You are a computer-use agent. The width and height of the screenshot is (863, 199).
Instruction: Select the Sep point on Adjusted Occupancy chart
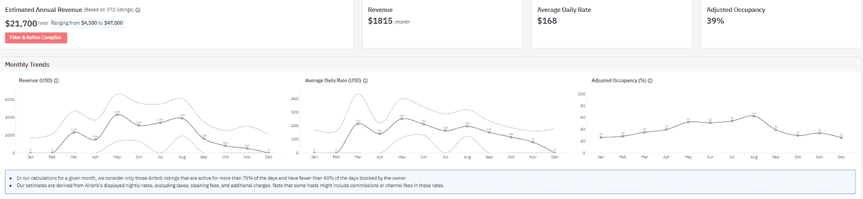(776, 130)
